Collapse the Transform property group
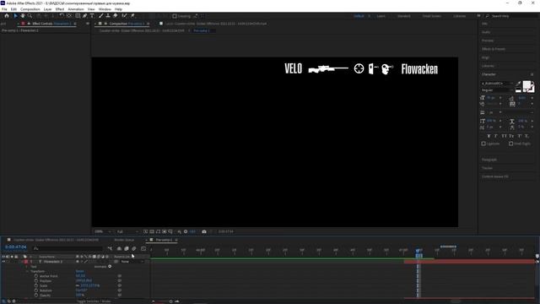The width and height of the screenshot is (540, 304). [27, 271]
